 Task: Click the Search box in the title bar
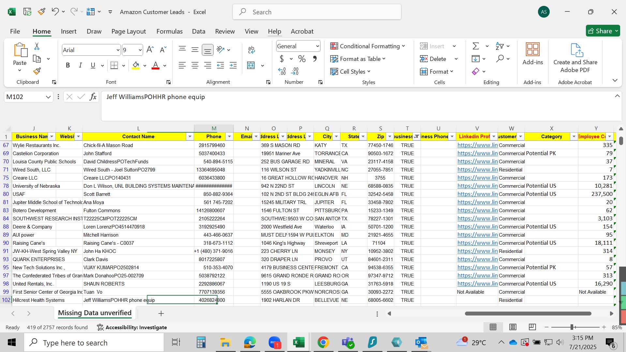tap(317, 12)
